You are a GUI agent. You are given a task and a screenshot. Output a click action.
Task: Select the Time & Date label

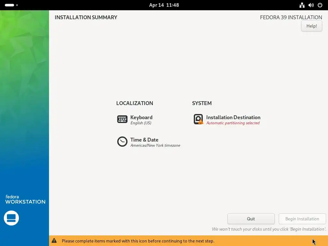[x=144, y=140]
